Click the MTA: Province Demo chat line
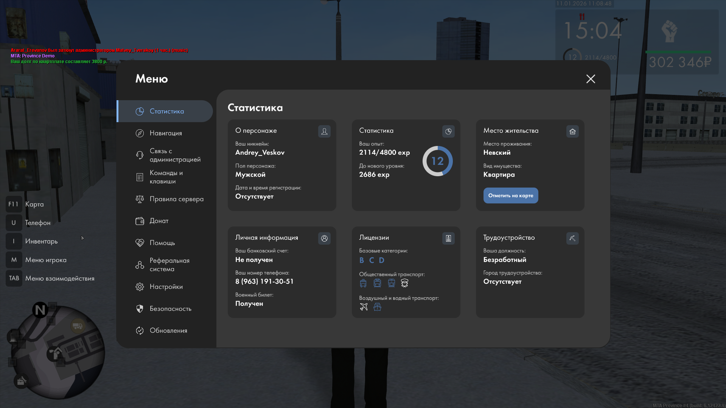726x408 pixels. [x=33, y=56]
